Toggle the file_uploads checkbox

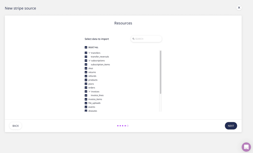(86, 103)
